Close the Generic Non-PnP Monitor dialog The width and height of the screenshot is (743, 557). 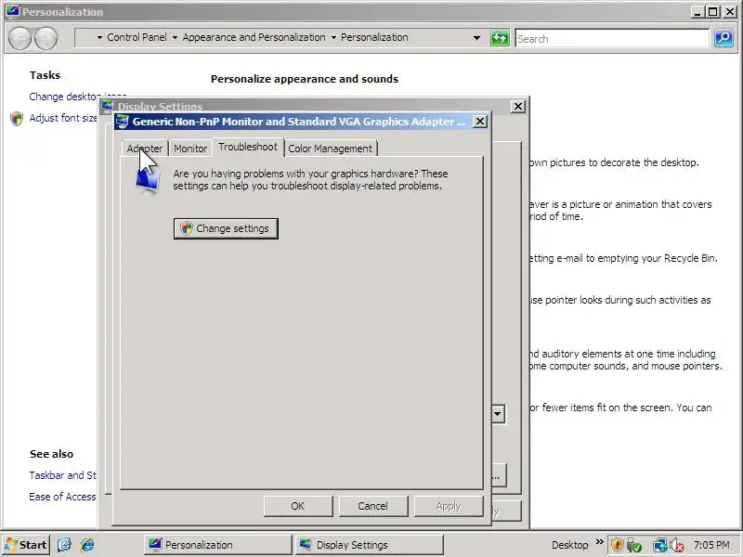(x=480, y=122)
